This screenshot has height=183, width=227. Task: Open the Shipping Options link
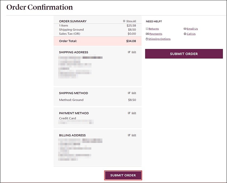(159, 39)
